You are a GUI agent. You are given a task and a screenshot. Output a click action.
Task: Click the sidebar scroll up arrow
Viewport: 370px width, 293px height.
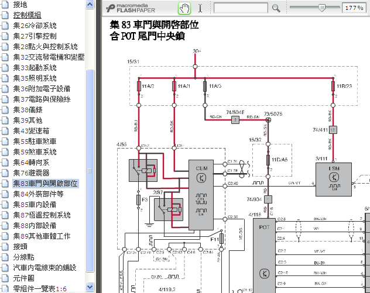click(x=90, y=5)
